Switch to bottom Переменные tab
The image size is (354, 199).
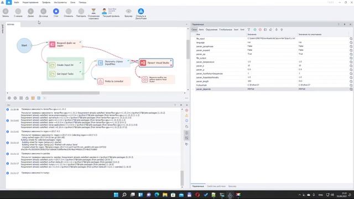point(198,186)
